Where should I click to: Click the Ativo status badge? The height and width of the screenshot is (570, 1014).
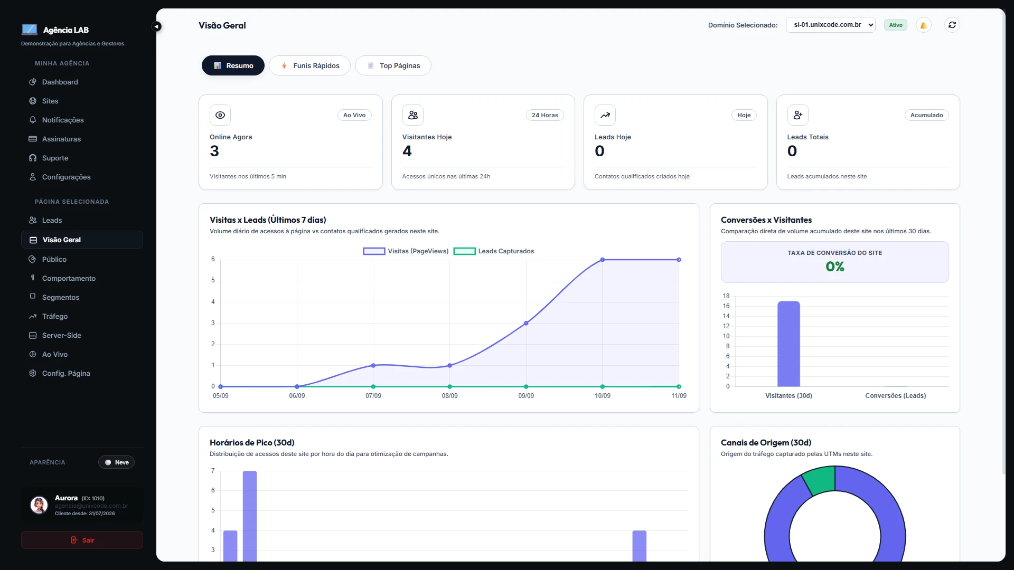click(x=896, y=25)
